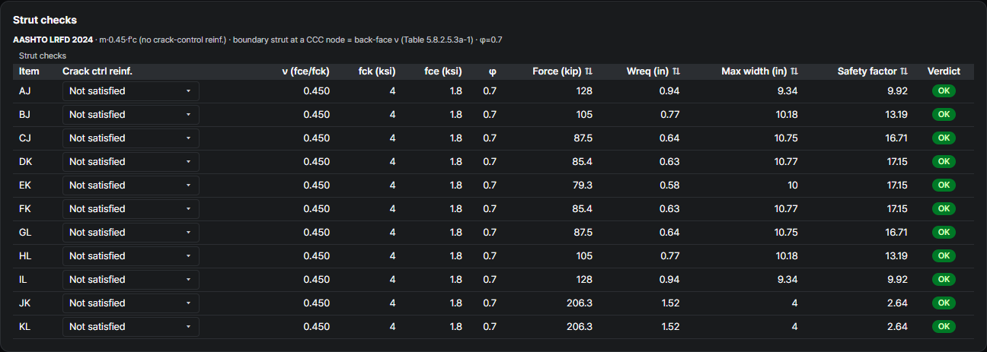Click the OK verdict badge for KL
The height and width of the screenshot is (352, 987).
[x=944, y=327]
